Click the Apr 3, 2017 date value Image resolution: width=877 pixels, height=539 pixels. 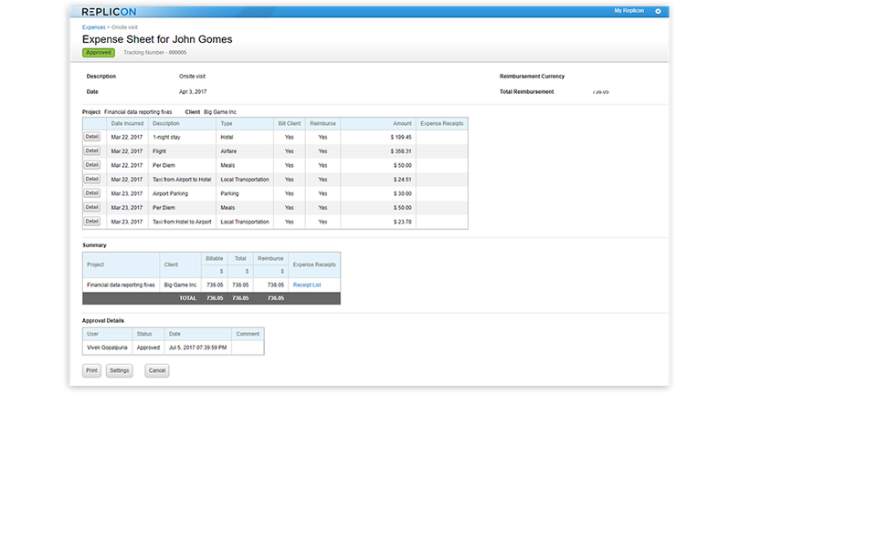193,91
